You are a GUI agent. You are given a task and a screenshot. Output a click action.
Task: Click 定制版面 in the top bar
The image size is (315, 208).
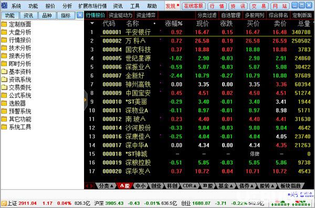point(302,15)
